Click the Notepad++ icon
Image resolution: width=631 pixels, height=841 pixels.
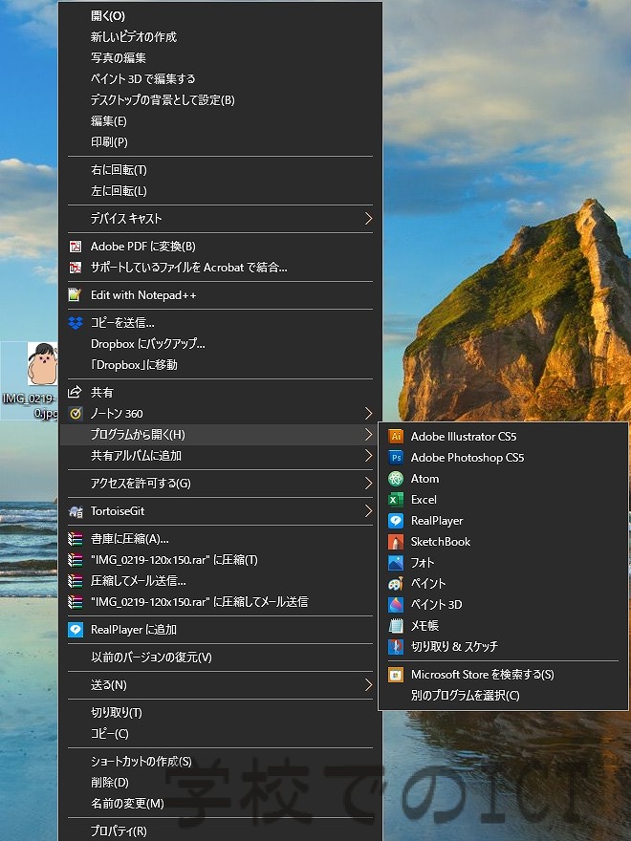click(x=76, y=295)
